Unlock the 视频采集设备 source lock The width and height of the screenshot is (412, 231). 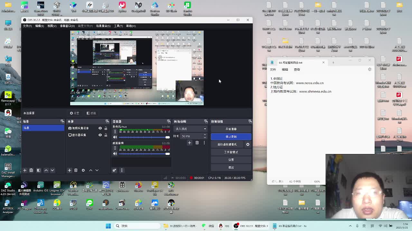(x=106, y=128)
